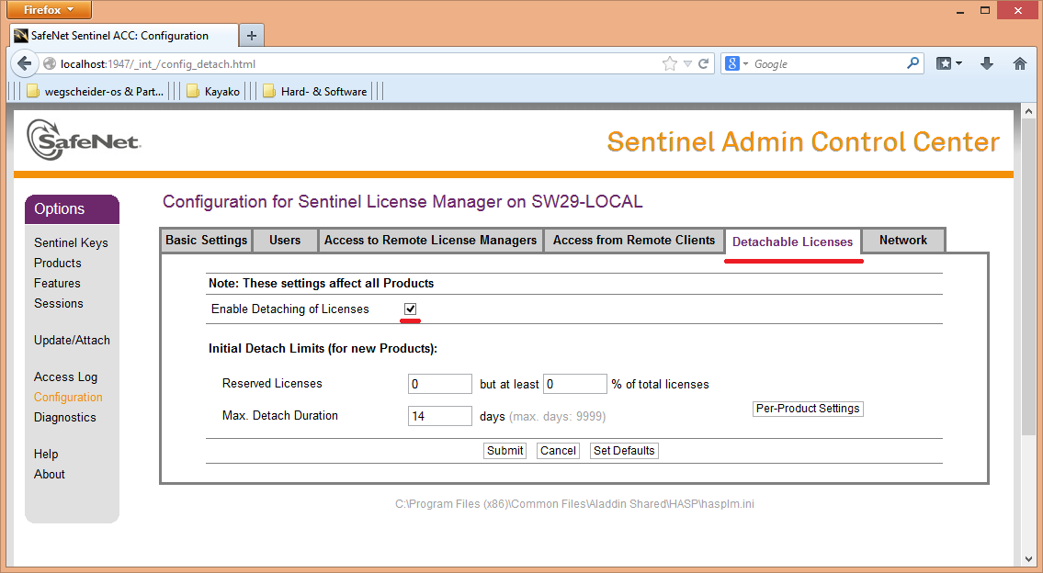Restore settings with Set Defaults
The width and height of the screenshot is (1043, 573).
[624, 451]
